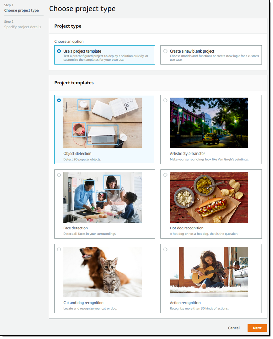Viewport: 273px width, 339px height.
Task: Click the 'Project type' section heading
Action: [68, 26]
